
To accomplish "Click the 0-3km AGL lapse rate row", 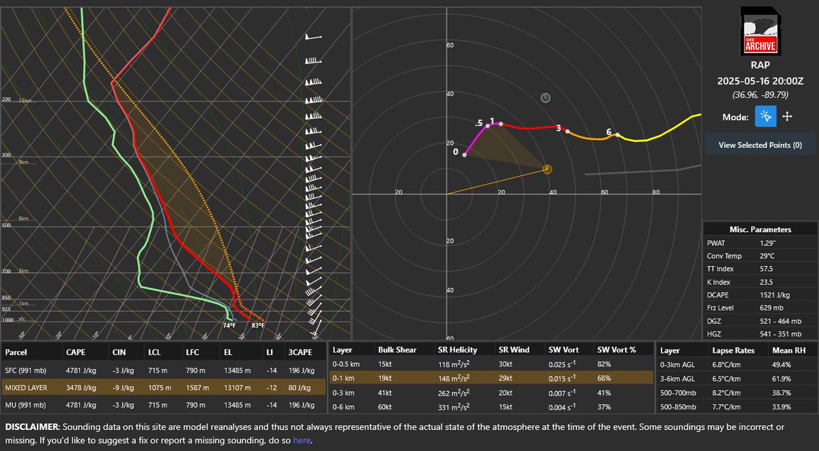I will click(x=736, y=366).
